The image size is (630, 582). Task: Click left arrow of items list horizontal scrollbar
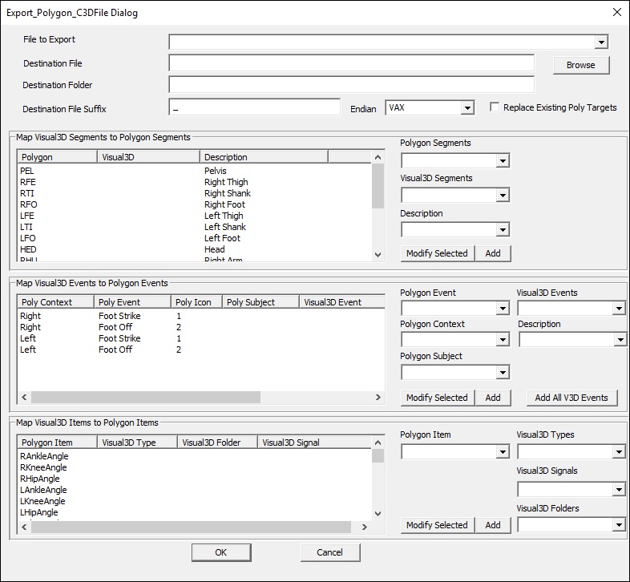click(25, 527)
